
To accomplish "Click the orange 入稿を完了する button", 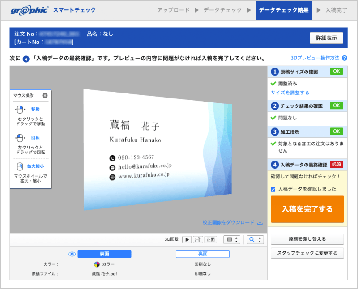I will click(x=307, y=209).
